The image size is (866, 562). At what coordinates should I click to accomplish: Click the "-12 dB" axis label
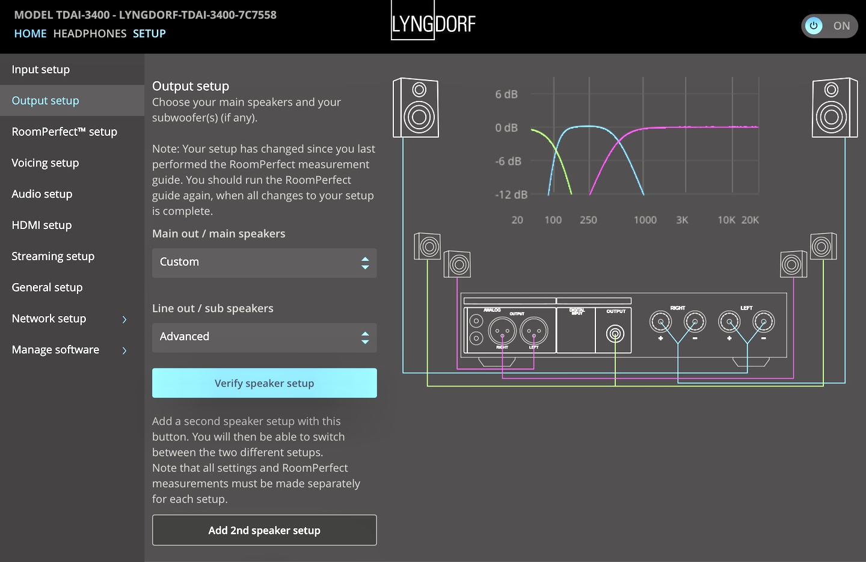pyautogui.click(x=511, y=195)
